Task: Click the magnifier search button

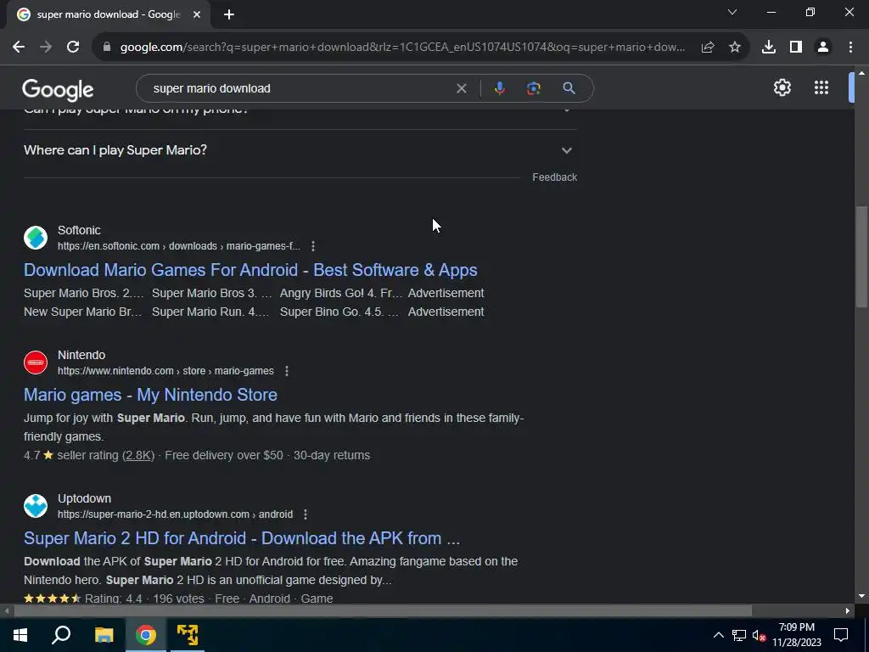Action: 569,88
